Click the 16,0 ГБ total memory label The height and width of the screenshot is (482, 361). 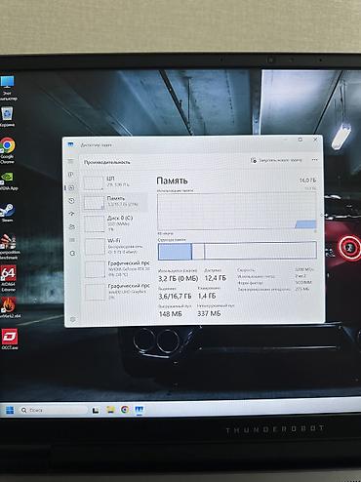[x=307, y=181]
